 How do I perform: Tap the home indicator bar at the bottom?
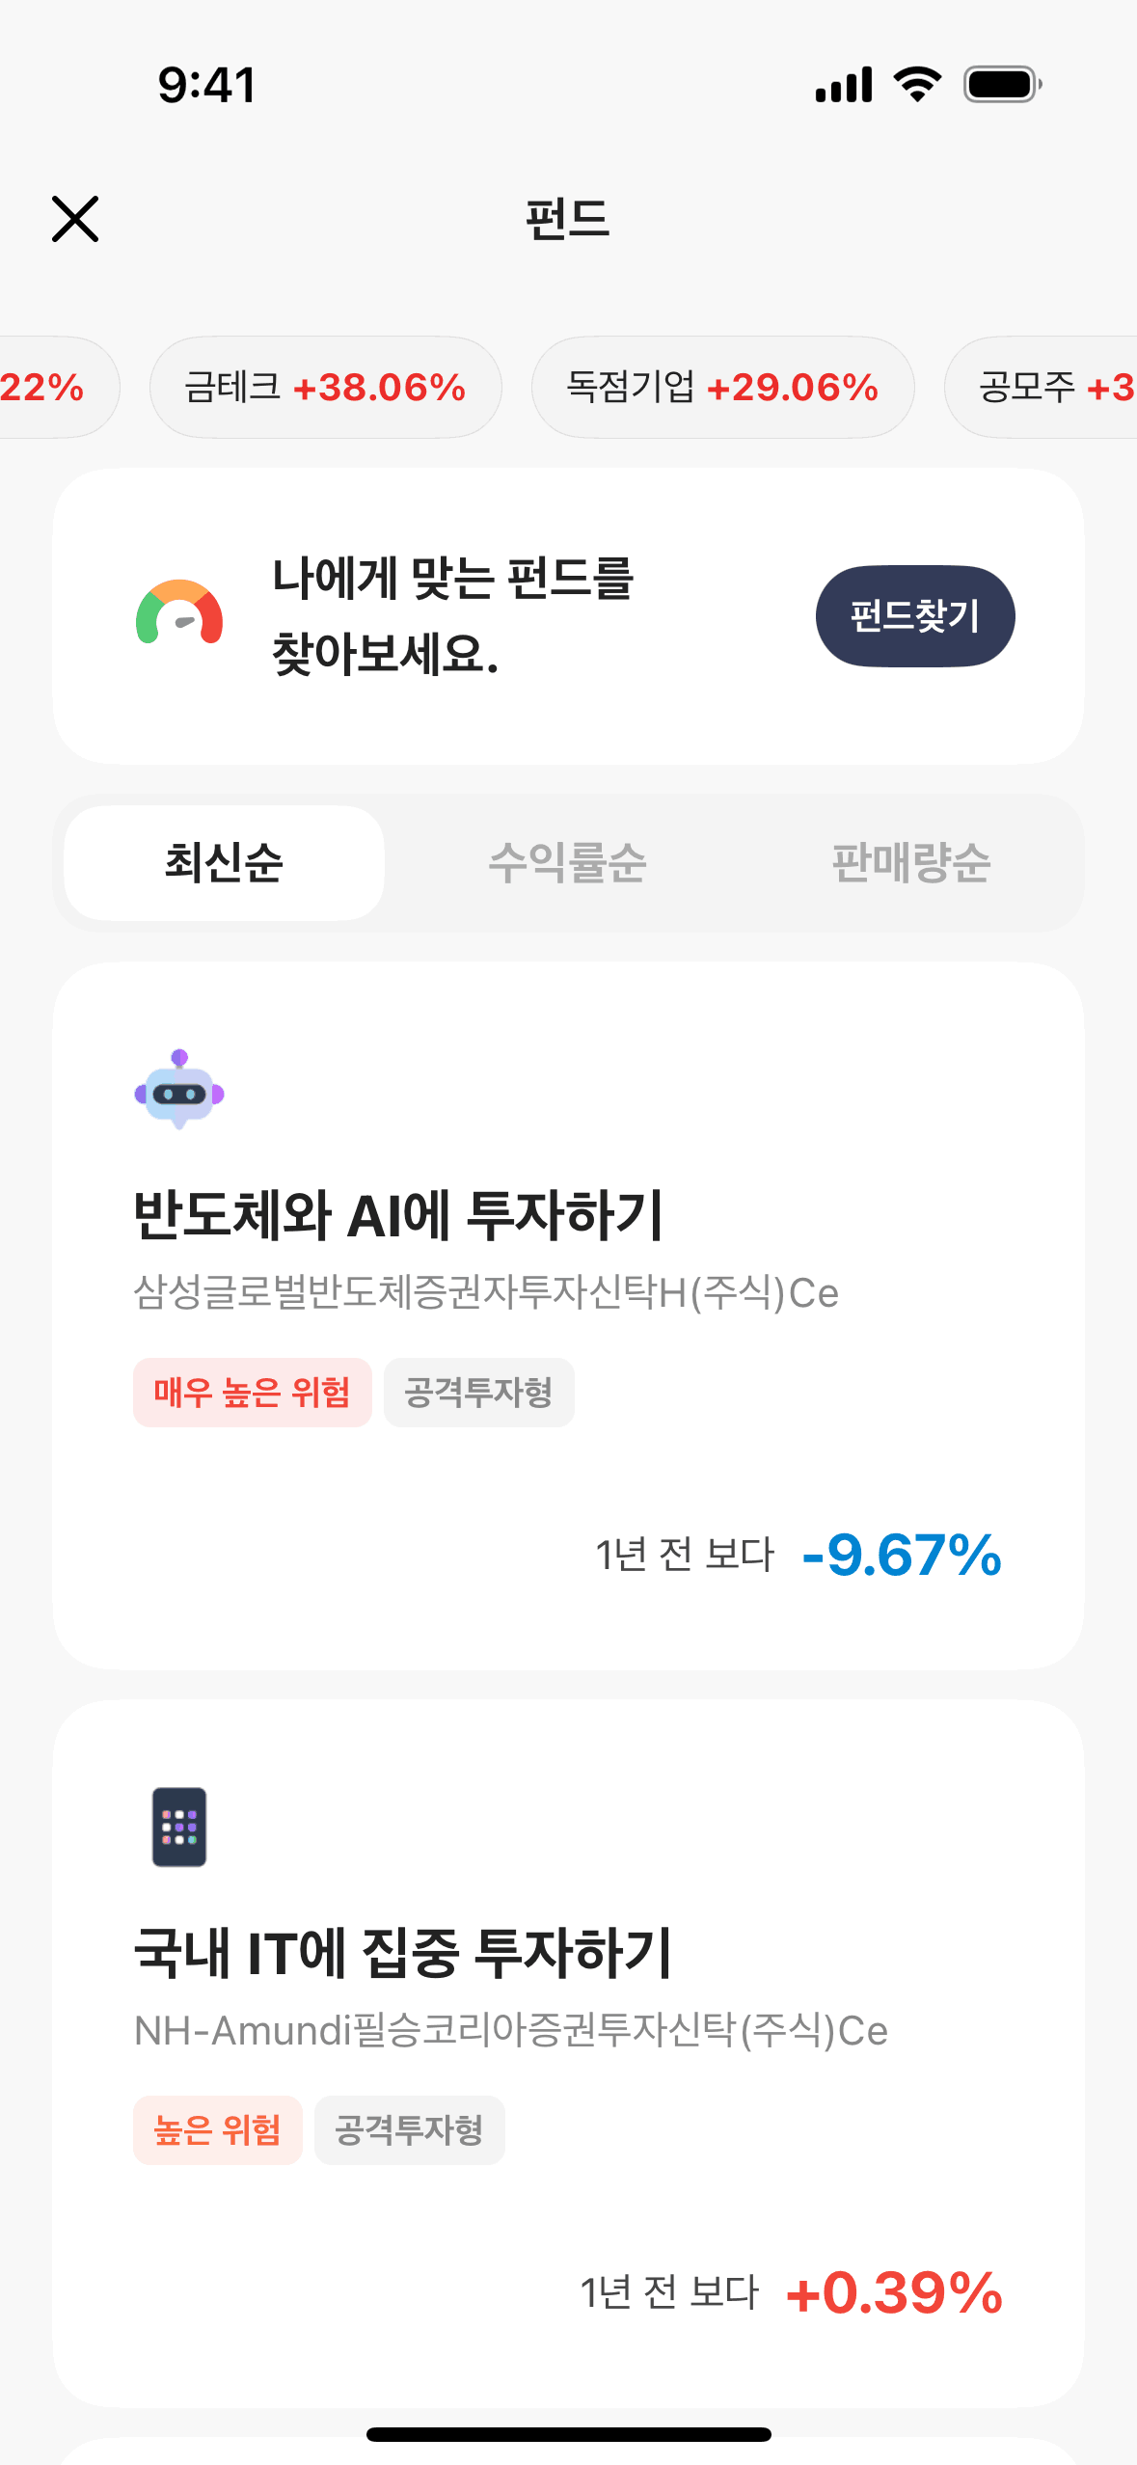tap(568, 2434)
